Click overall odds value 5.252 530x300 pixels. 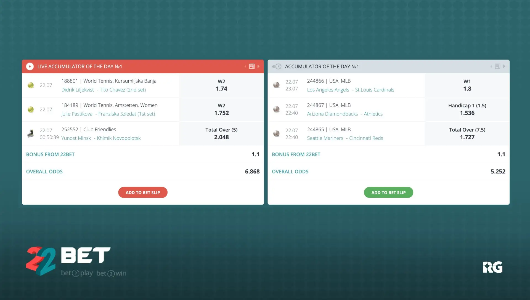(498, 172)
